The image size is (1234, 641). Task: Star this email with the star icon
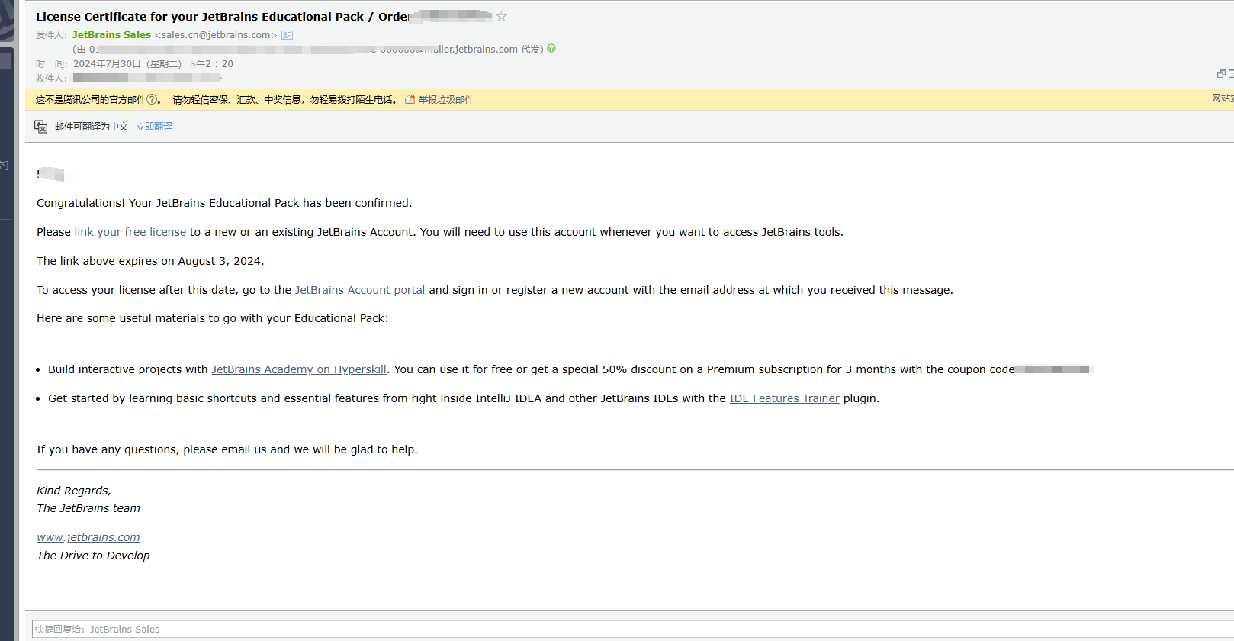point(501,16)
